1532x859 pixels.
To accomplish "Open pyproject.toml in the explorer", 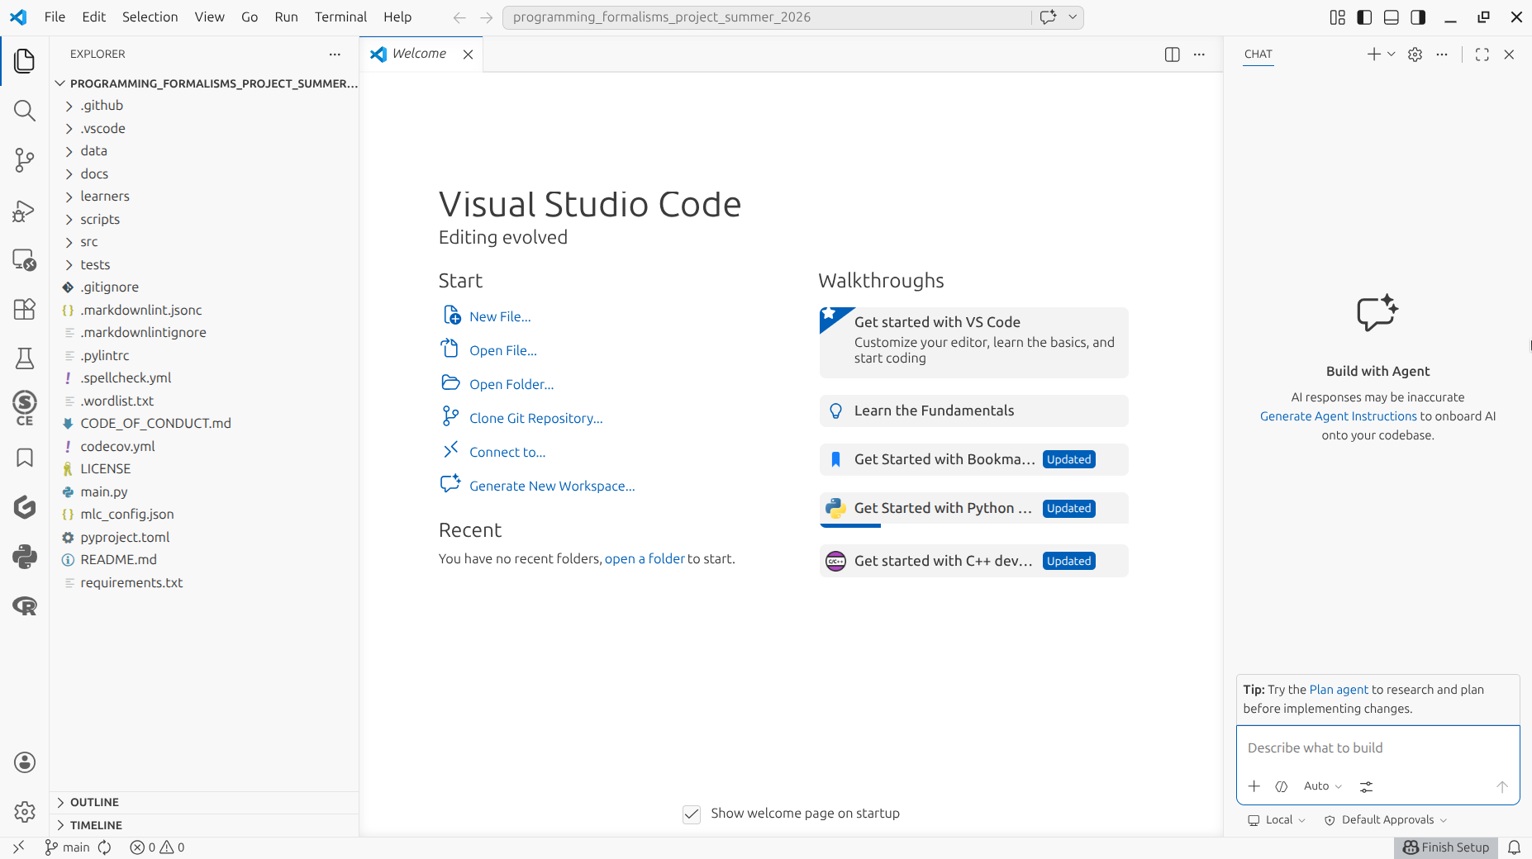I will click(x=204, y=538).
